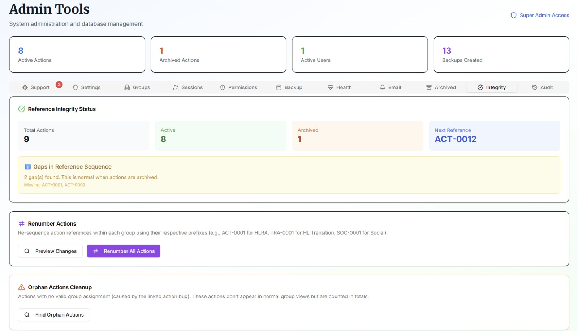Click the Health tab heartbeat icon

pos(331,87)
